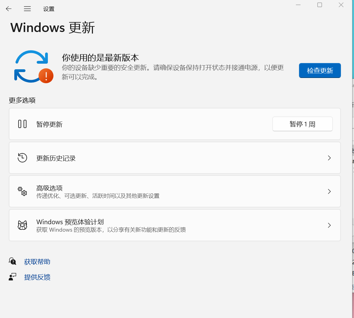354x318 pixels.
Task: Click the 获取 Windows 的预览版本 description text
Action: (x=111, y=229)
